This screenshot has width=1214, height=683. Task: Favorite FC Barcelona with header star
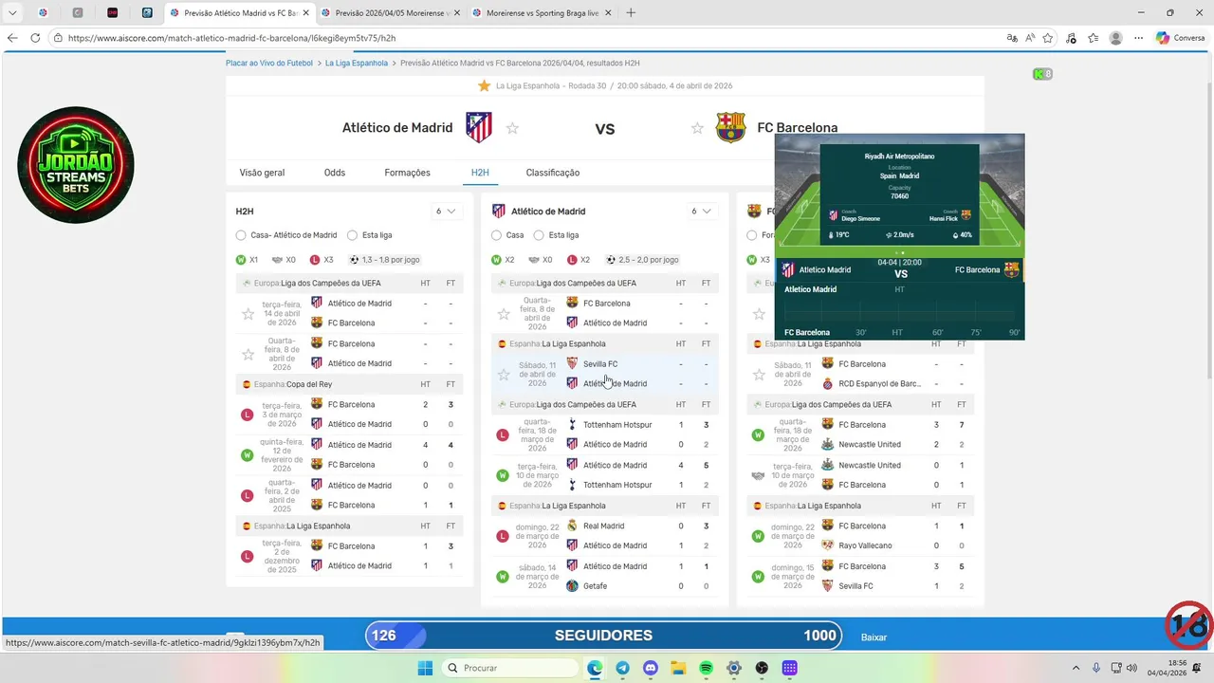[697, 128]
